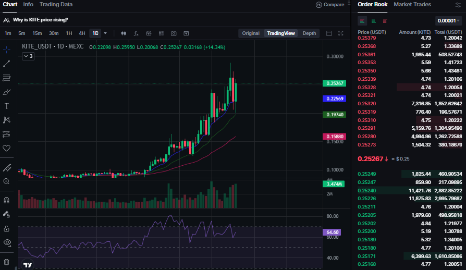This screenshot has width=466, height=270.
Task: Hide all drawings with eye icon
Action: (x=7, y=242)
